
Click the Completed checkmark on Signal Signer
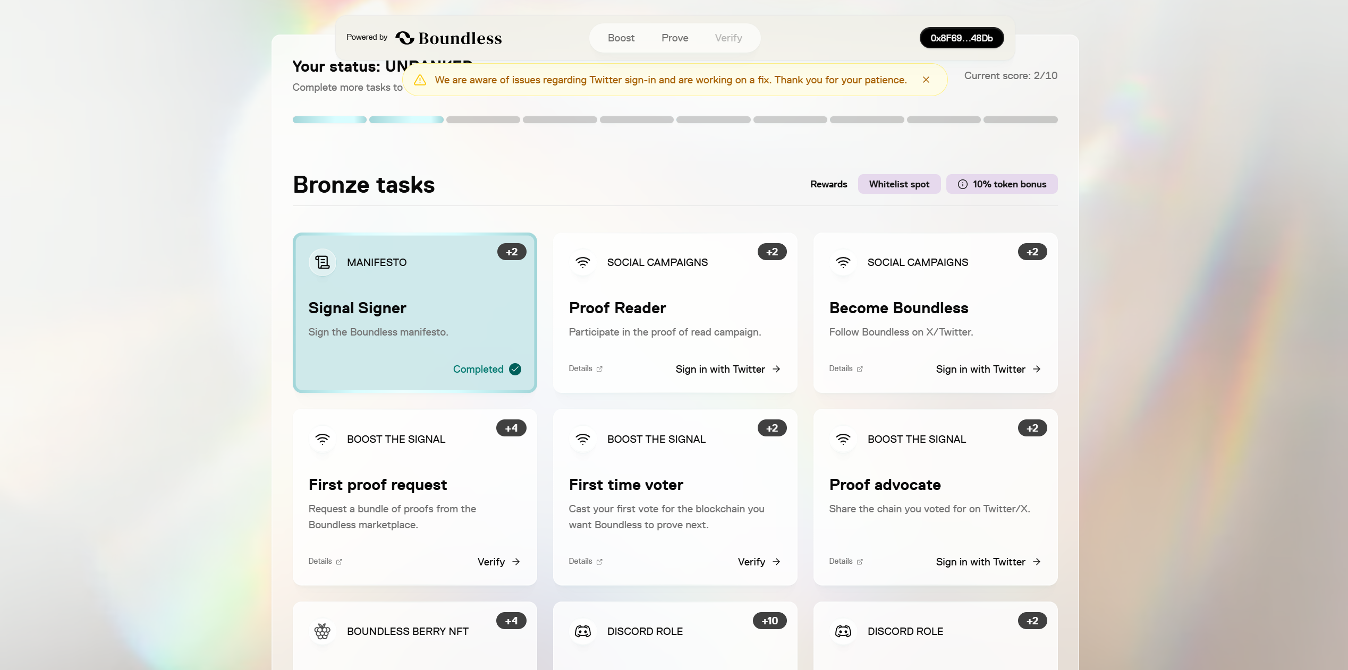click(x=515, y=369)
